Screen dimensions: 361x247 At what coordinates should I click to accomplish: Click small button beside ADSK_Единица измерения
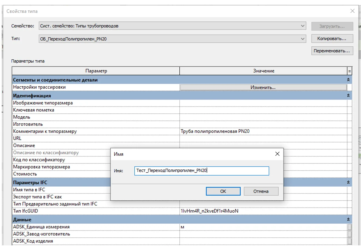349,227
